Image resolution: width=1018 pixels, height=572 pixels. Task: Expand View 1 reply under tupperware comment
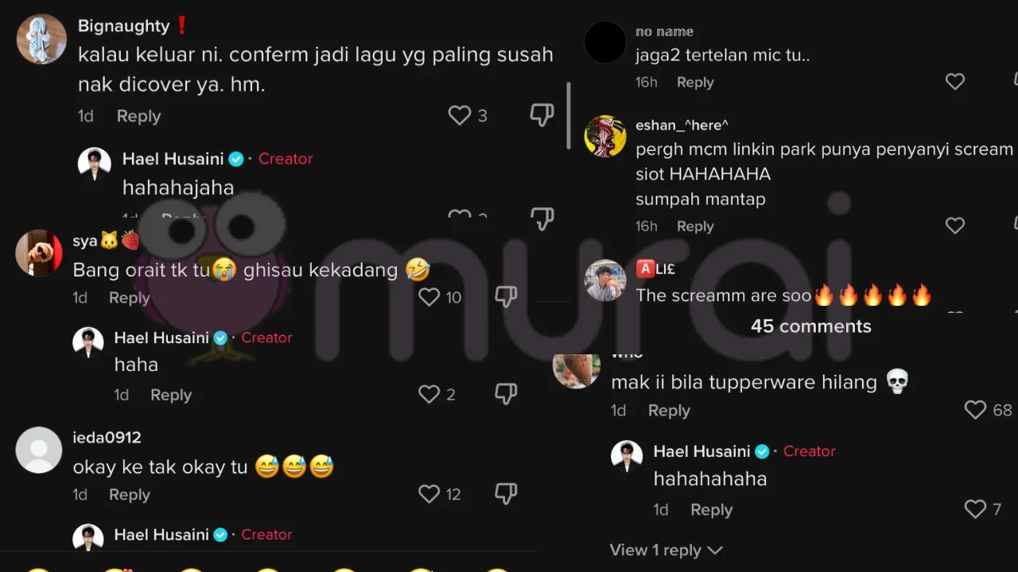tap(666, 550)
